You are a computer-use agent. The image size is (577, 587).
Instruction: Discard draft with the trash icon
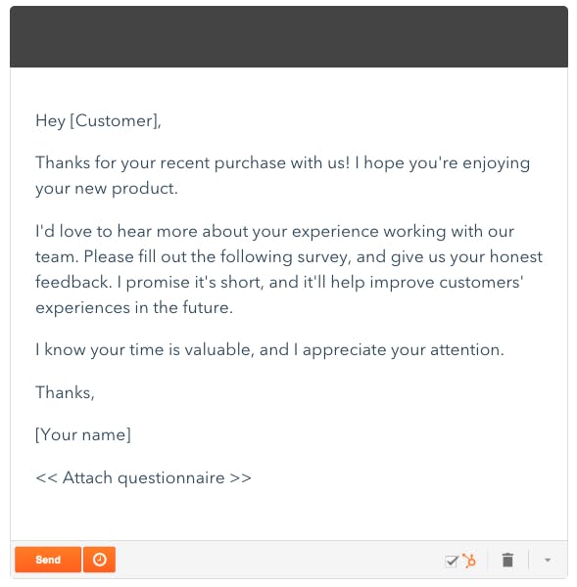pos(507,560)
